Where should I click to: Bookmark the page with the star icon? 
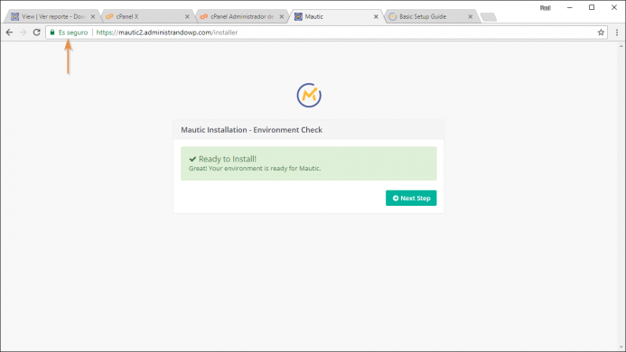(x=601, y=32)
